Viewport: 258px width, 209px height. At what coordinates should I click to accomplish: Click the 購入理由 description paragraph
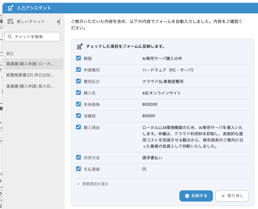[193, 137]
